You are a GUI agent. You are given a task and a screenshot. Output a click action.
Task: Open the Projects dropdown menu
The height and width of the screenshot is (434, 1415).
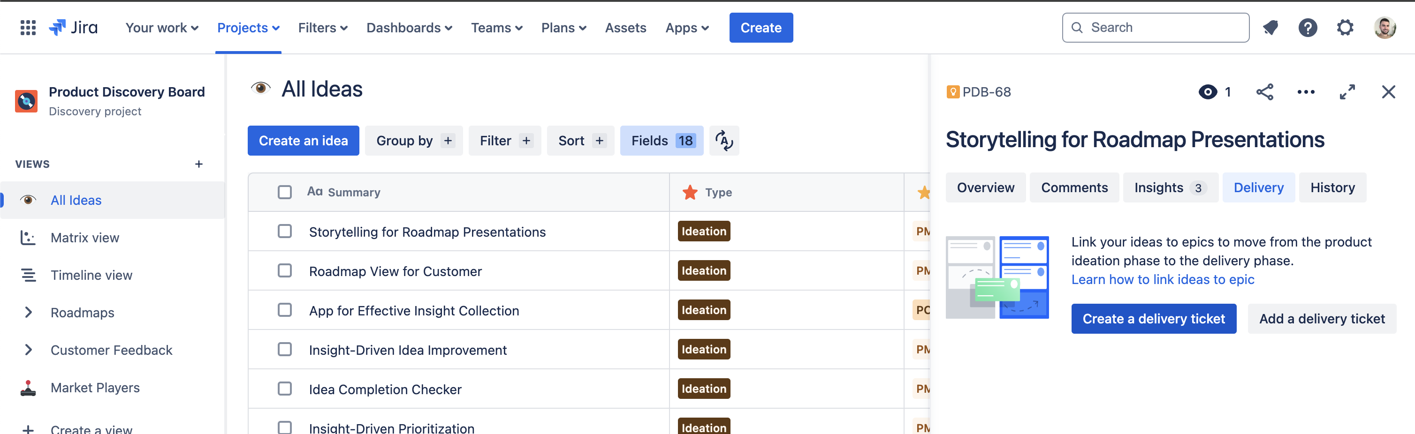point(248,28)
